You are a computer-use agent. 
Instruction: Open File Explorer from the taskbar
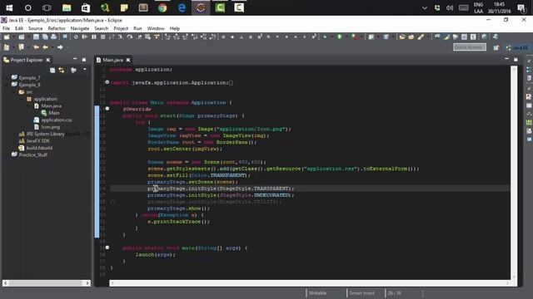(x=67, y=7)
